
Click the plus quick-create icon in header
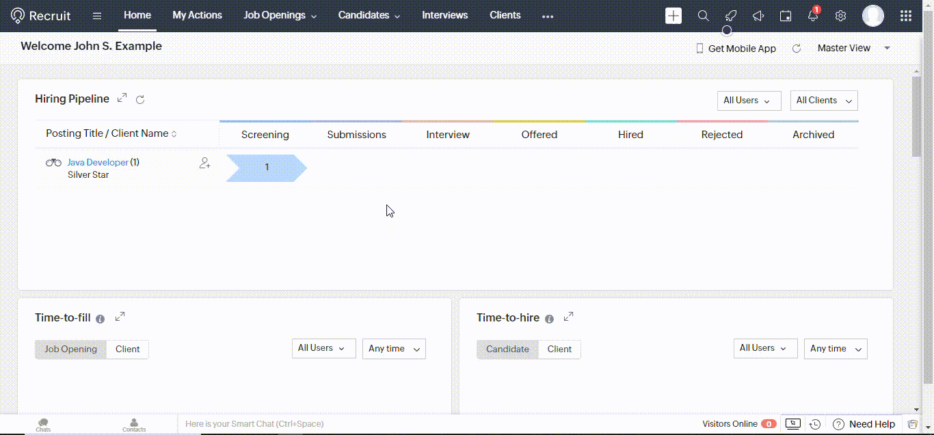tap(673, 16)
